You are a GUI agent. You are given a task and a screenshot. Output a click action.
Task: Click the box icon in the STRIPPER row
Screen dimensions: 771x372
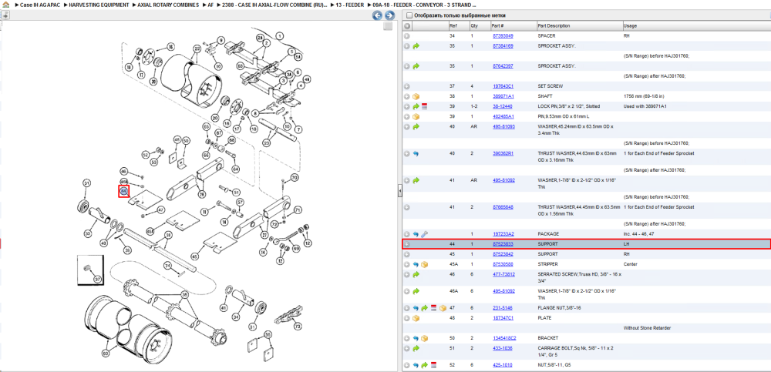pyautogui.click(x=424, y=264)
